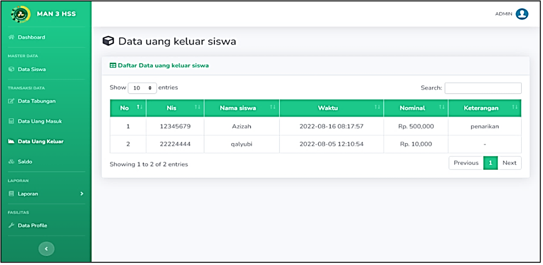The width and height of the screenshot is (543, 265).
Task: Sort table by Nominal column arrows
Action: point(441,108)
